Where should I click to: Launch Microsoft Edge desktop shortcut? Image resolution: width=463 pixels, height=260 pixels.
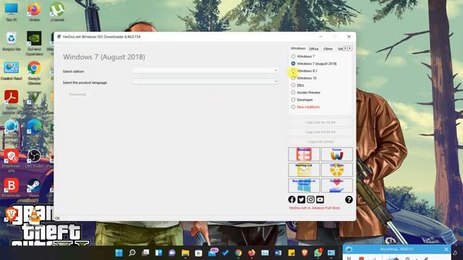(x=34, y=130)
